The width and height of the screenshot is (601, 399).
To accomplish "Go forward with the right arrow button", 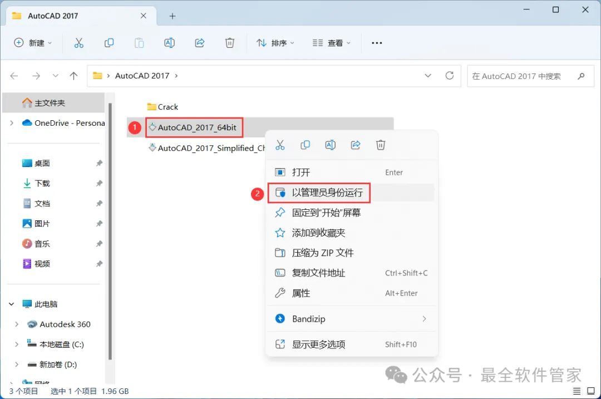I will (x=36, y=76).
